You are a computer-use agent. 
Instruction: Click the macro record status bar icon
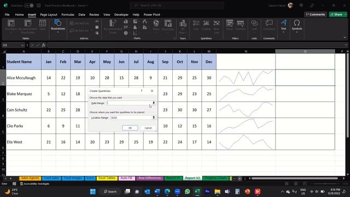(x=14, y=184)
